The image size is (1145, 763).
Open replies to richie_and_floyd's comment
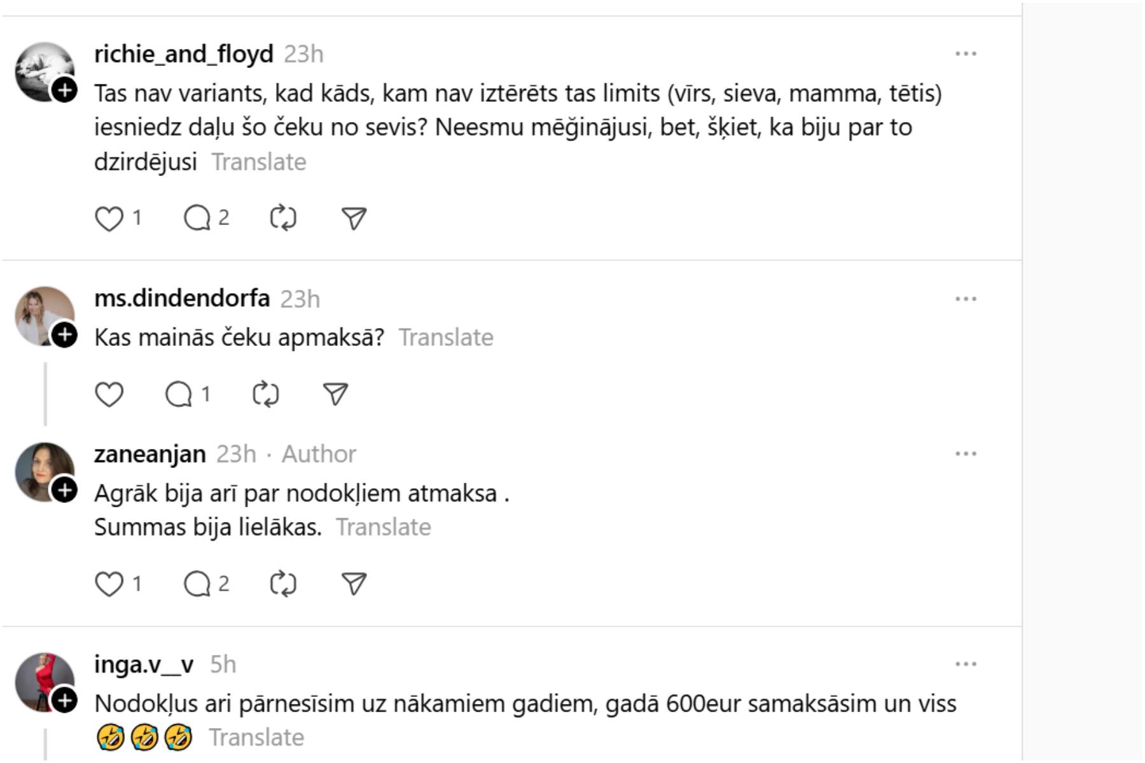pos(197,219)
